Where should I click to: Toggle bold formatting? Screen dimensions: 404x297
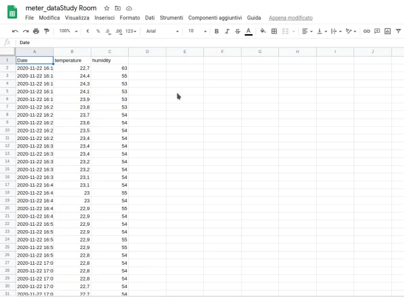pyautogui.click(x=217, y=31)
